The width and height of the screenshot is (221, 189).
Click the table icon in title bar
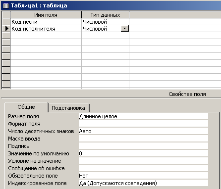point(6,5)
